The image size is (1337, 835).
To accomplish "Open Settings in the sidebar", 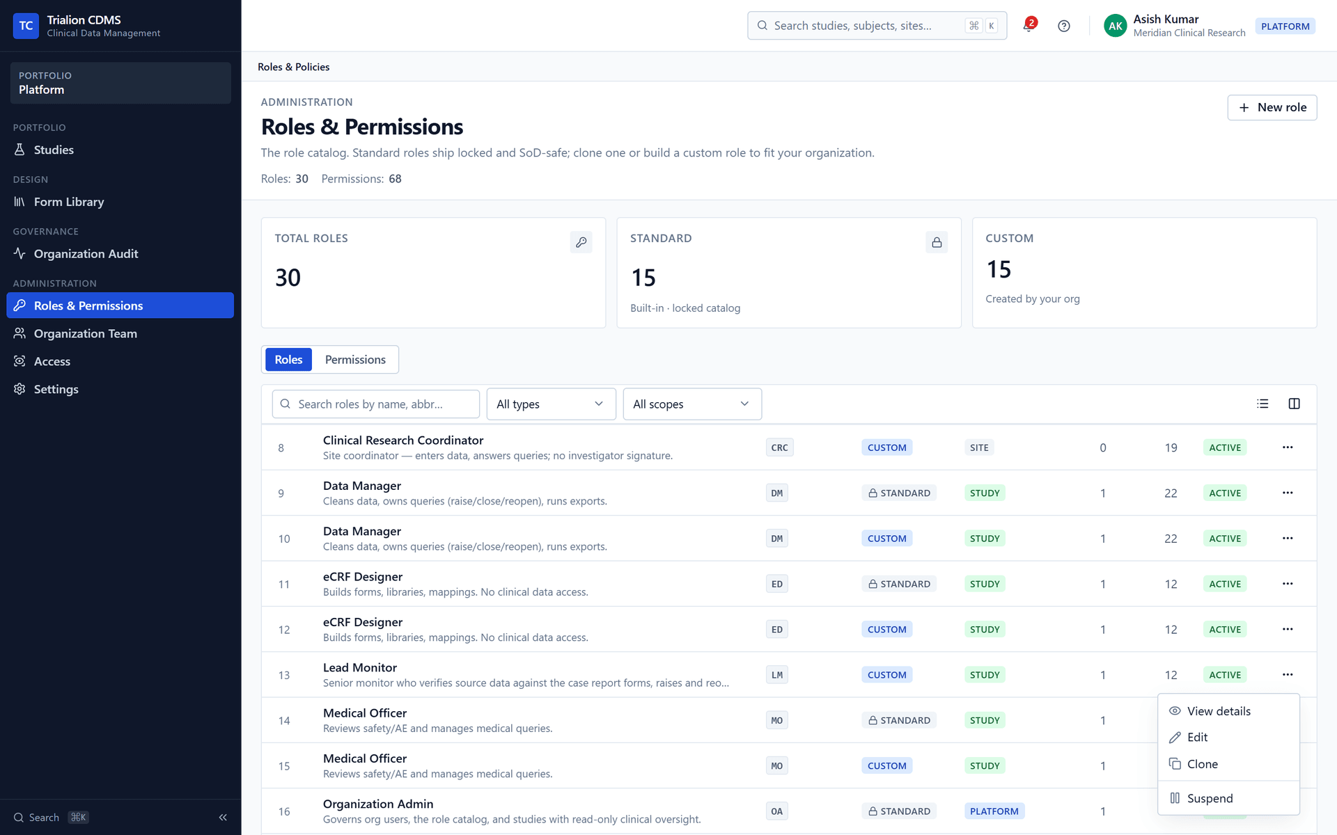I will pyautogui.click(x=120, y=389).
